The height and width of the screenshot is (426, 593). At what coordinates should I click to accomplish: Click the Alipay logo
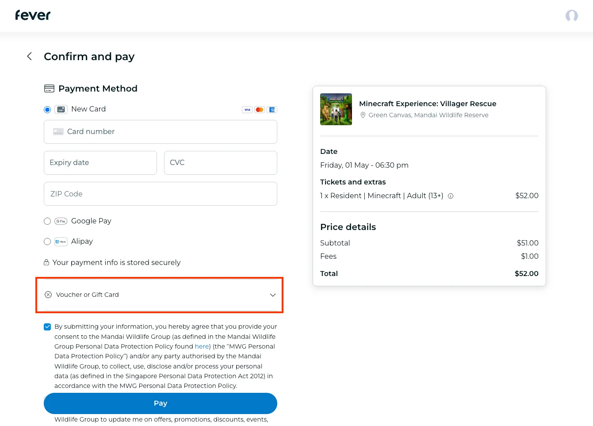tap(61, 242)
